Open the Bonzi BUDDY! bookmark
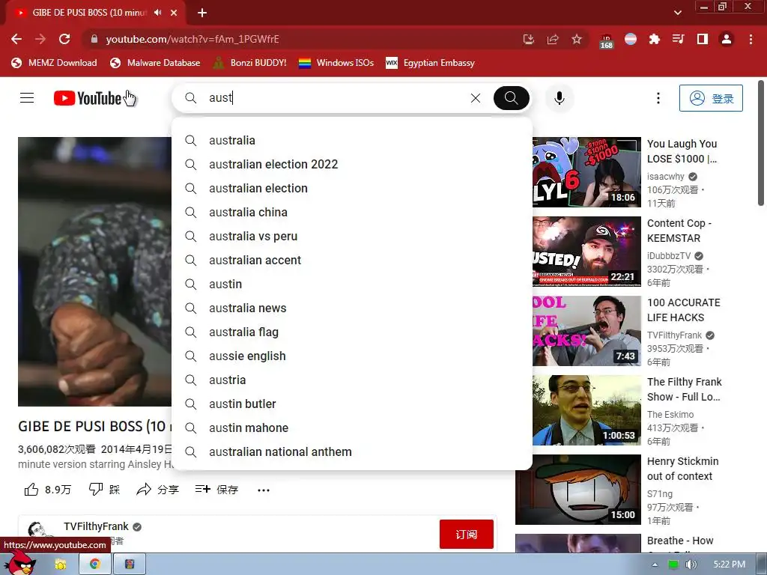767x575 pixels. 249,63
